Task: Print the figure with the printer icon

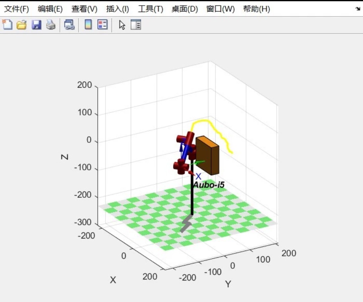Action: click(51, 25)
